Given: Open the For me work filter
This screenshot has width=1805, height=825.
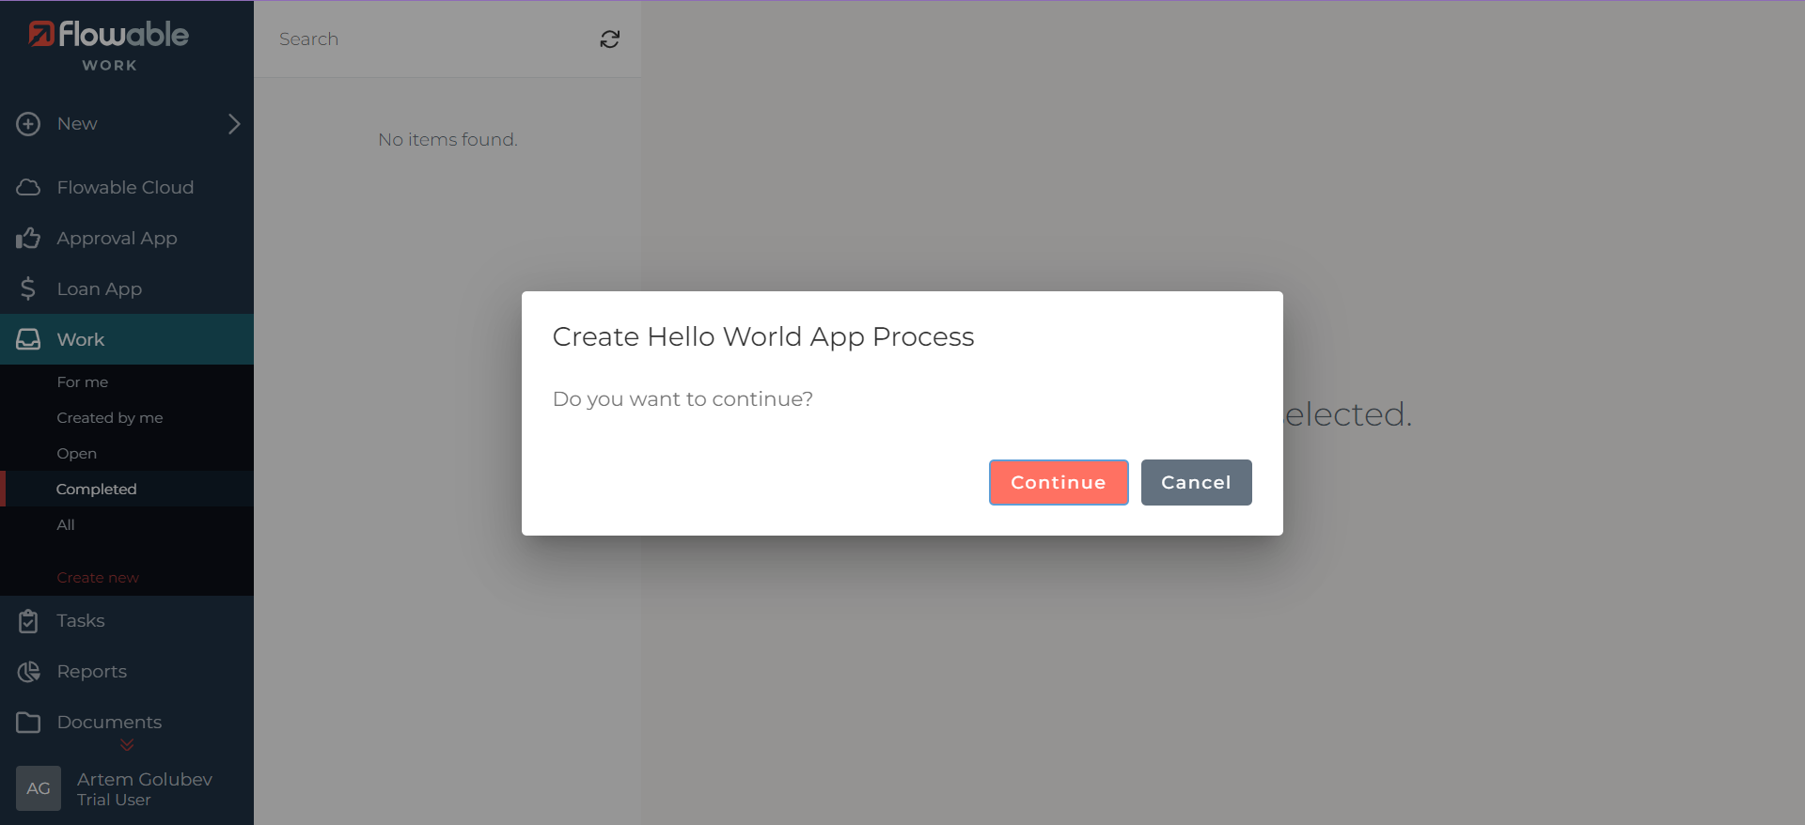Looking at the screenshot, I should pyautogui.click(x=83, y=382).
